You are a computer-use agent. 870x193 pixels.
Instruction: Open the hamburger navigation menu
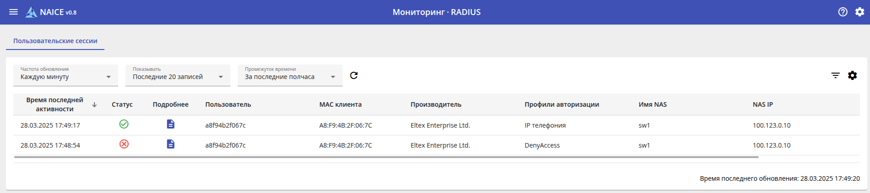14,12
